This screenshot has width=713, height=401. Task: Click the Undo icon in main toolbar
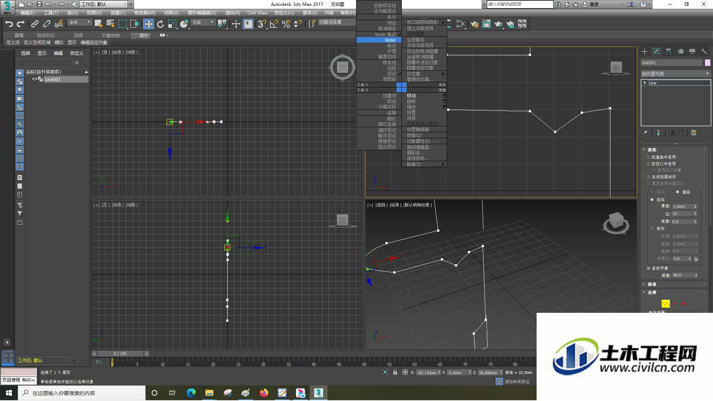pos(9,24)
